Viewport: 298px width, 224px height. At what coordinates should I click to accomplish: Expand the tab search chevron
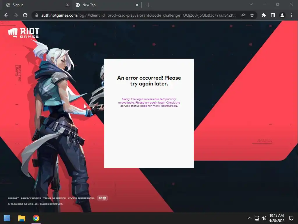pos(251,4)
